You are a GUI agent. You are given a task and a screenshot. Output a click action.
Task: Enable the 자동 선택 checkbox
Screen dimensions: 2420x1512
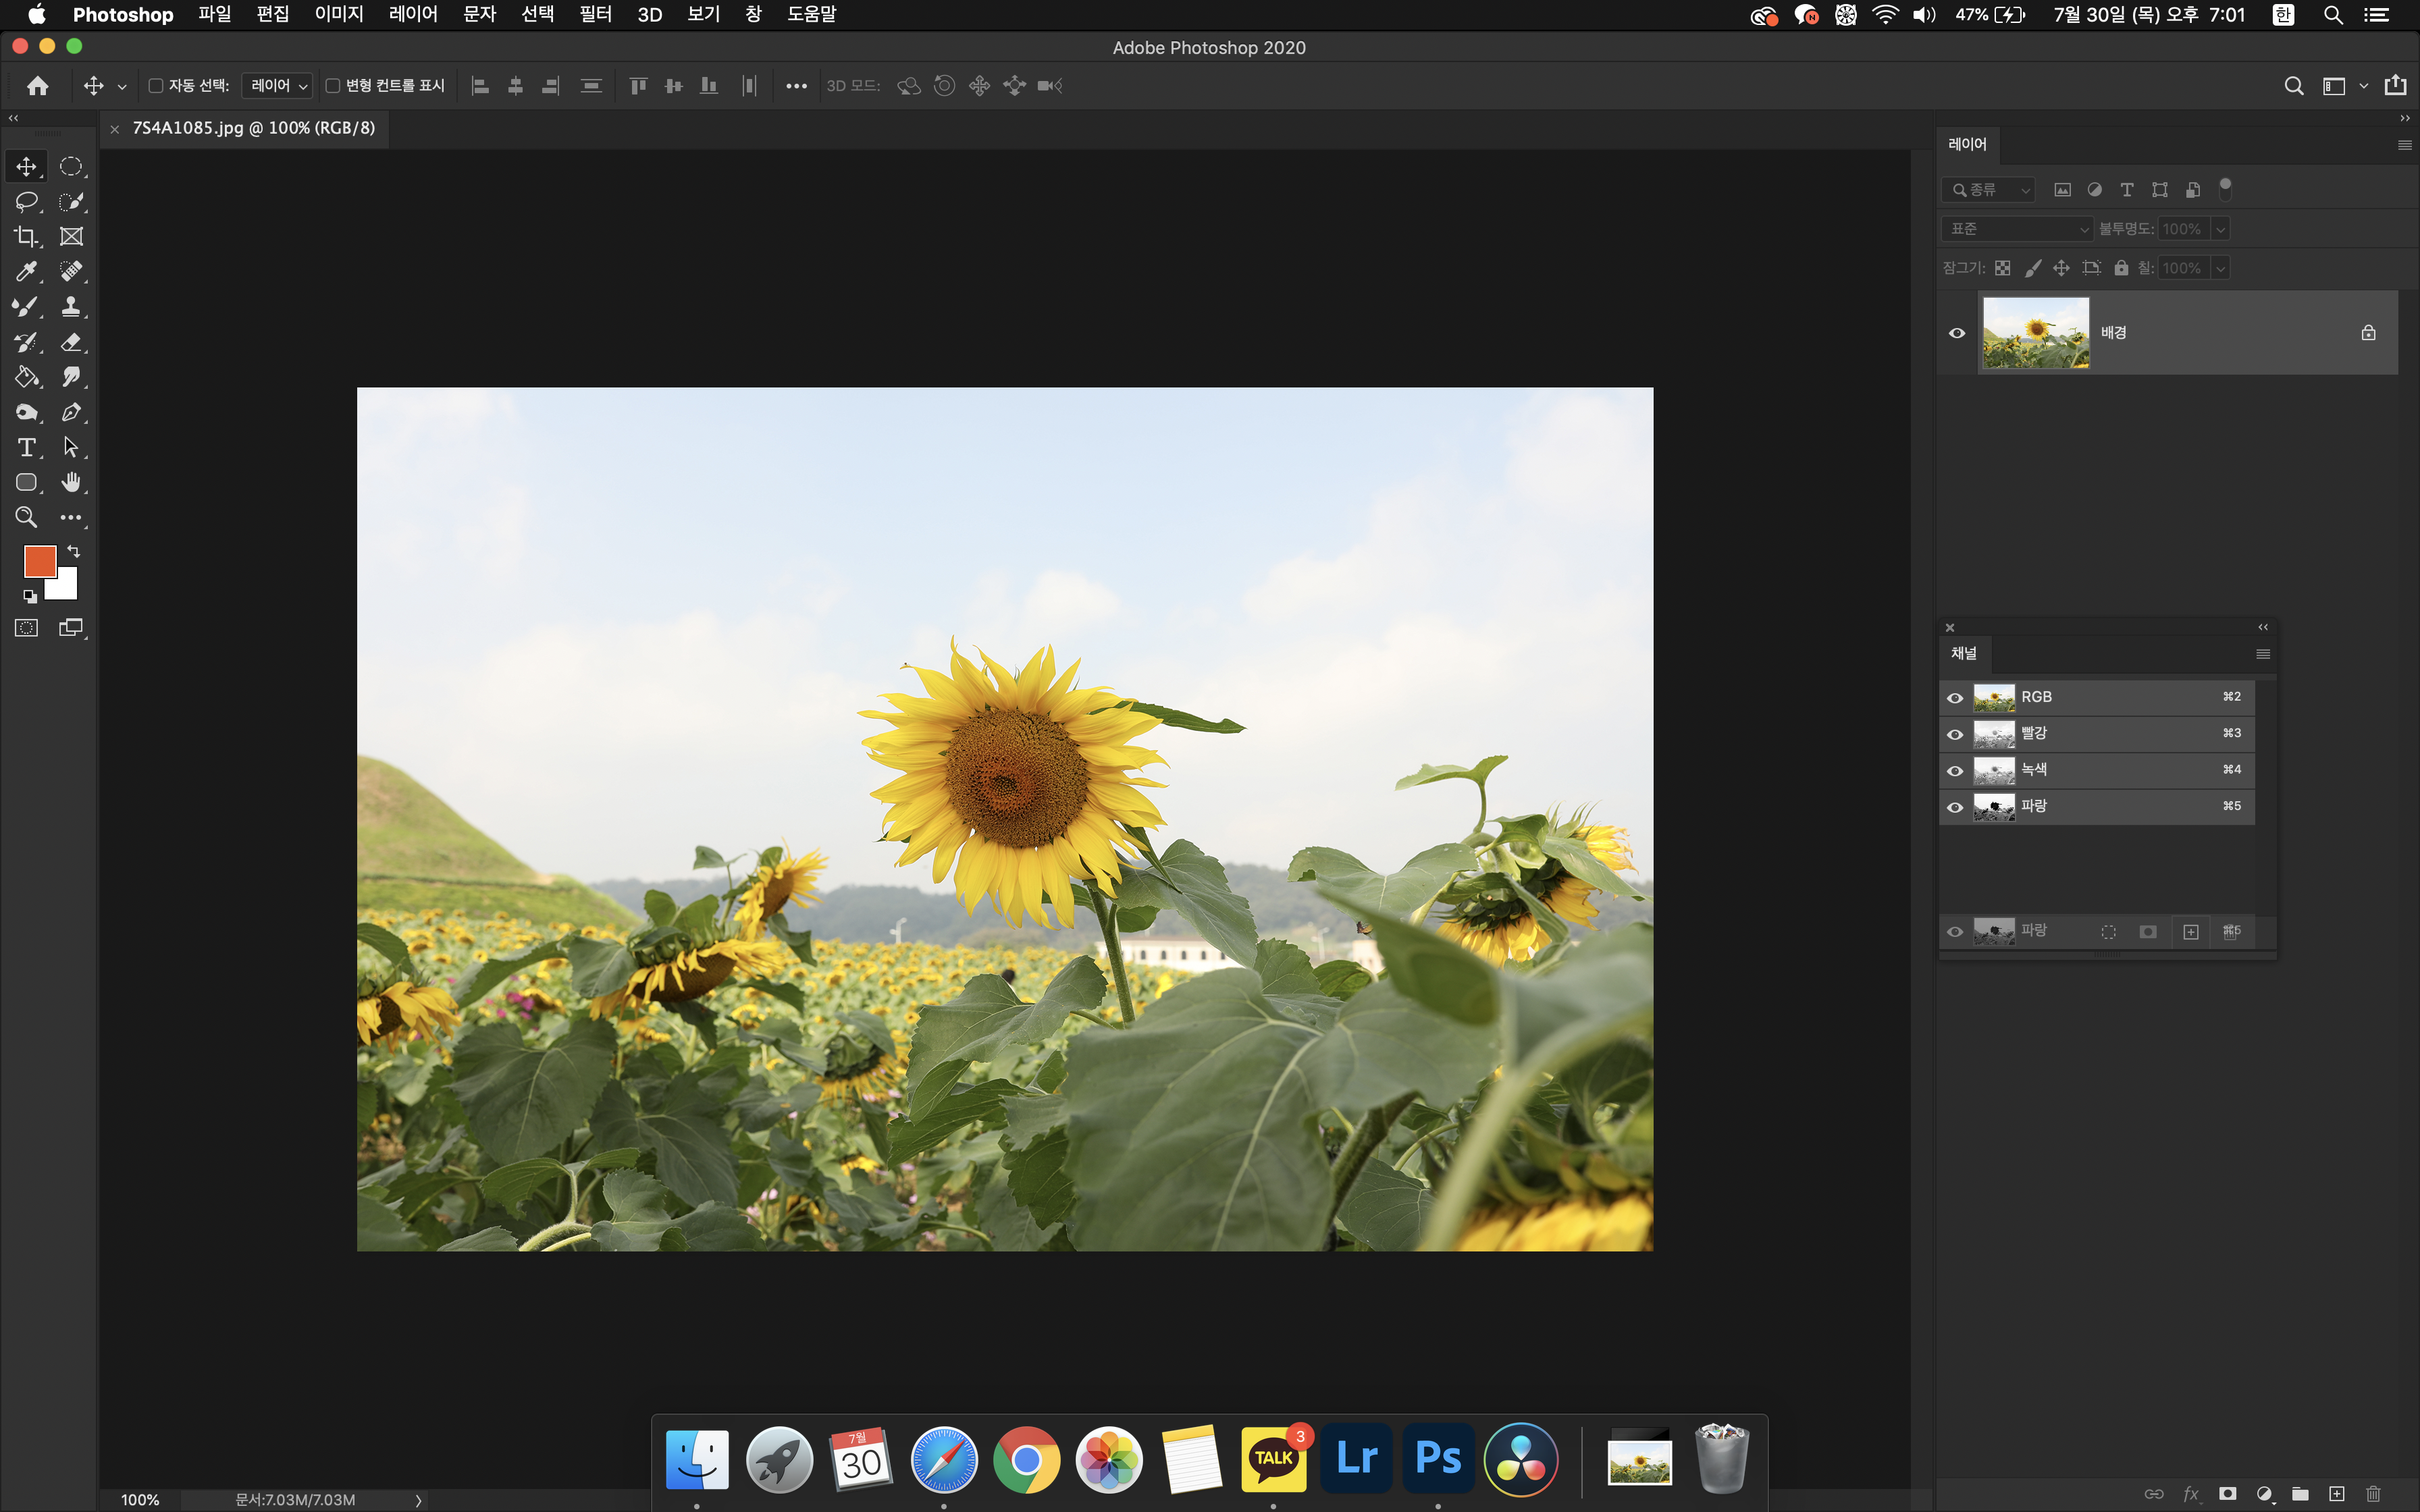pos(156,86)
